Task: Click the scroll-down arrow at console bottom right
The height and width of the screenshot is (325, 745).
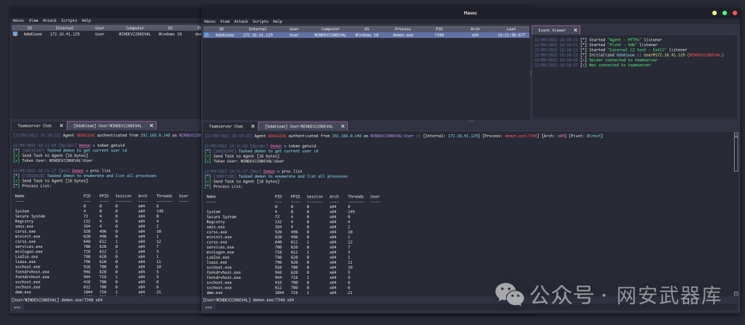Action: [x=736, y=294]
